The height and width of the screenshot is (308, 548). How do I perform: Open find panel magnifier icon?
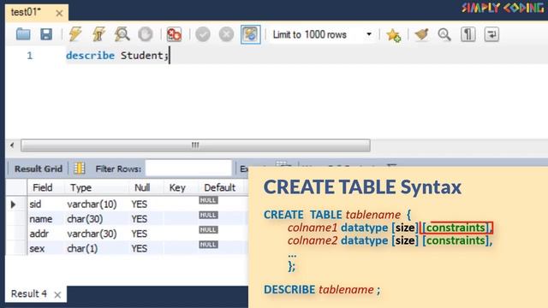coord(444,34)
